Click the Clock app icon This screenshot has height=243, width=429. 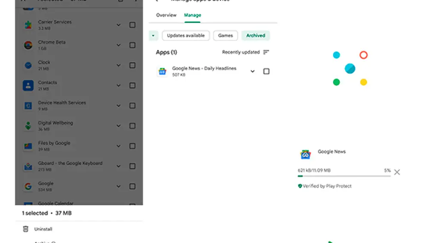coord(28,65)
